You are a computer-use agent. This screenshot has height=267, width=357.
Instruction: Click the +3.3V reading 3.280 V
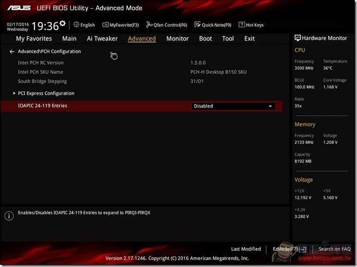[x=301, y=217]
